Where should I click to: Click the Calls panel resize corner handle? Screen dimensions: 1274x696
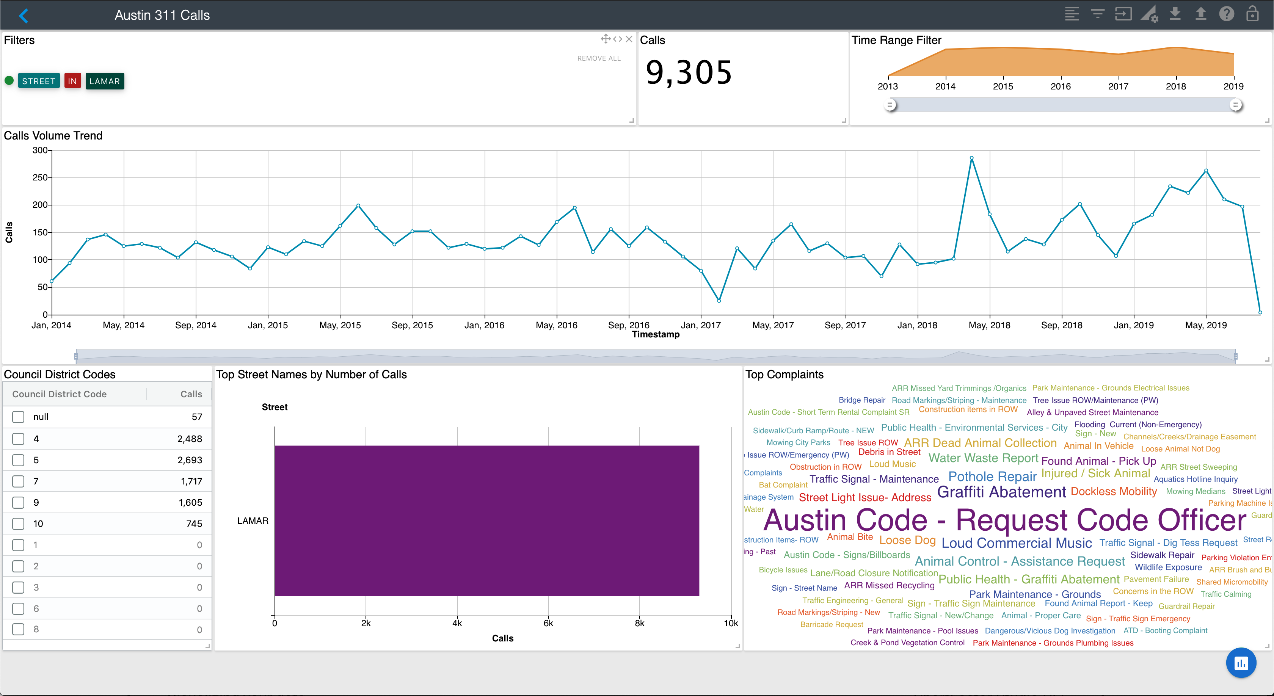click(844, 121)
